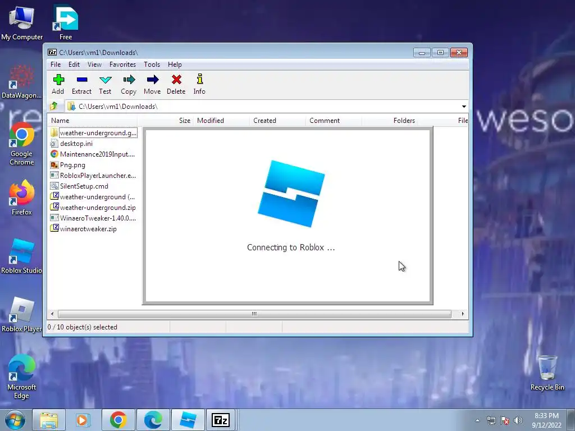Open the Help menu

(175, 65)
